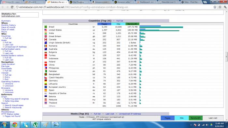Open Skype from the taskbar
The image size is (228, 128).
(25, 125)
